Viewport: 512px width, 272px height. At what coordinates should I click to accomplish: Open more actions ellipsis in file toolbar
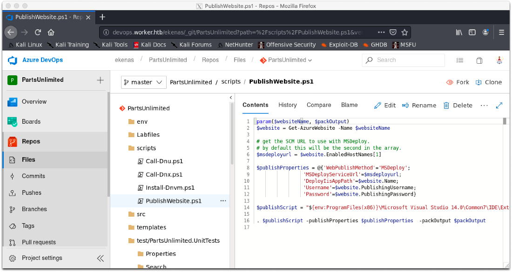[484, 106]
